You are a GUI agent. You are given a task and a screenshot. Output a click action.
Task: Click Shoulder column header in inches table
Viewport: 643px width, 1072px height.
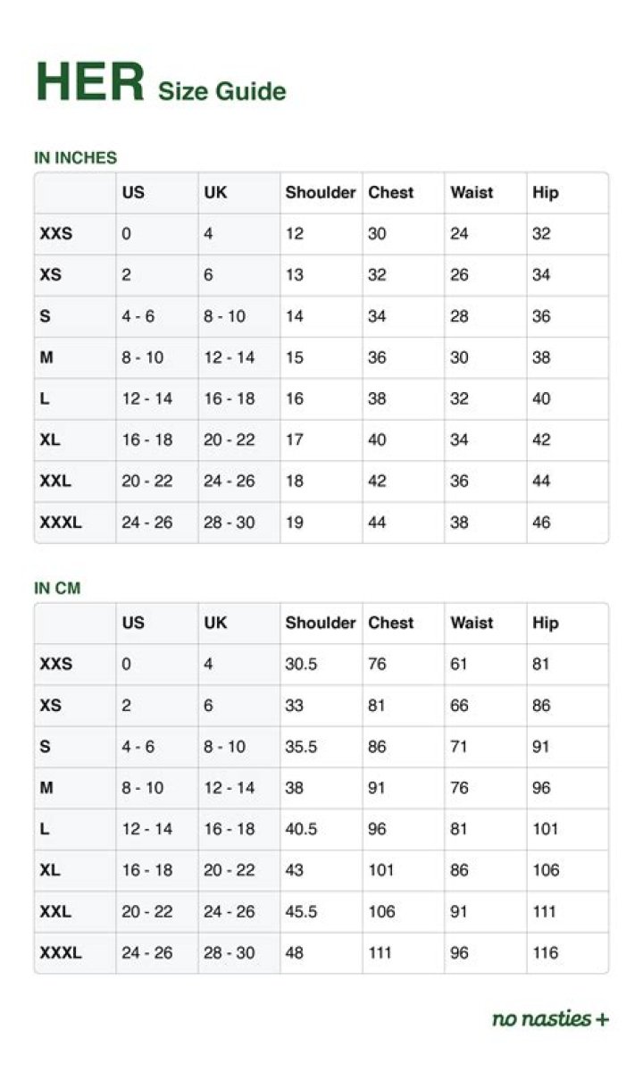point(321,192)
